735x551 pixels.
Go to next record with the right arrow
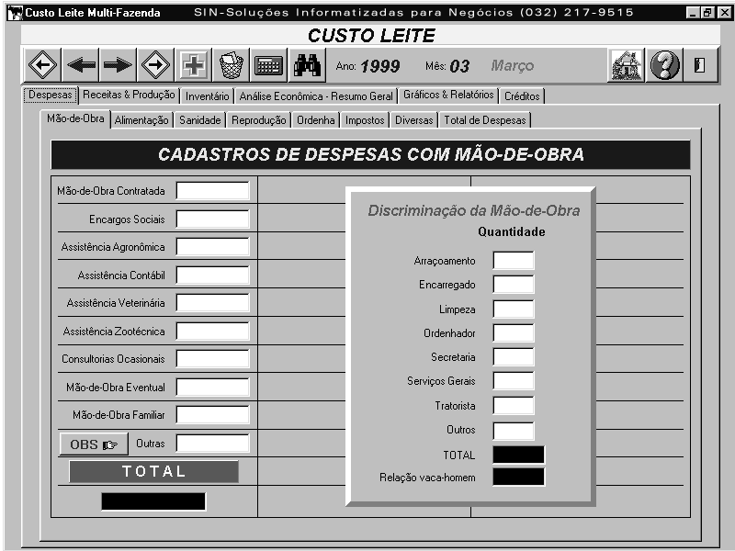(x=118, y=65)
